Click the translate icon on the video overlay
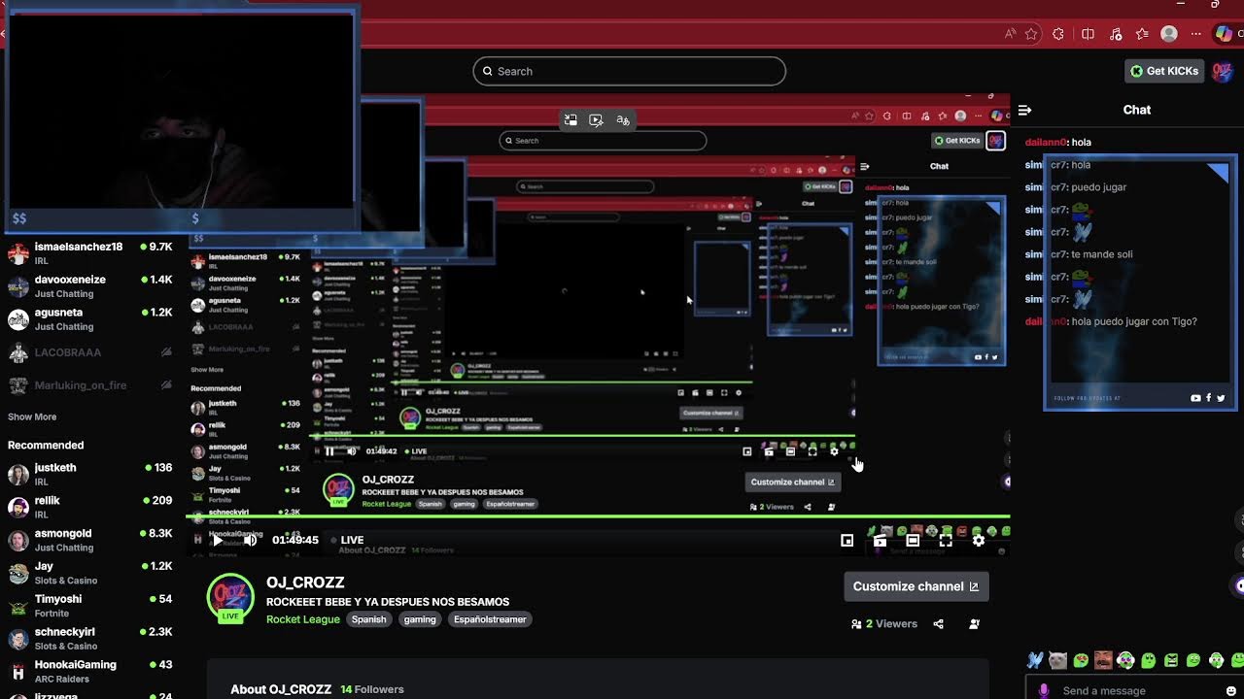The image size is (1244, 699). click(623, 120)
